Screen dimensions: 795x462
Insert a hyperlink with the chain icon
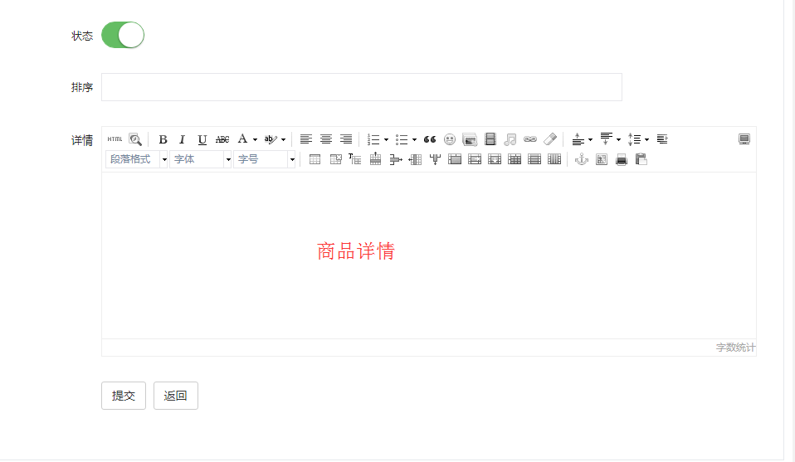point(530,139)
